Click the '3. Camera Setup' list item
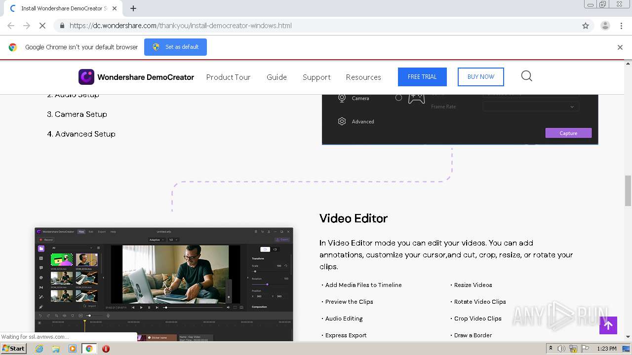Viewport: 632px width, 355px height. (x=77, y=114)
